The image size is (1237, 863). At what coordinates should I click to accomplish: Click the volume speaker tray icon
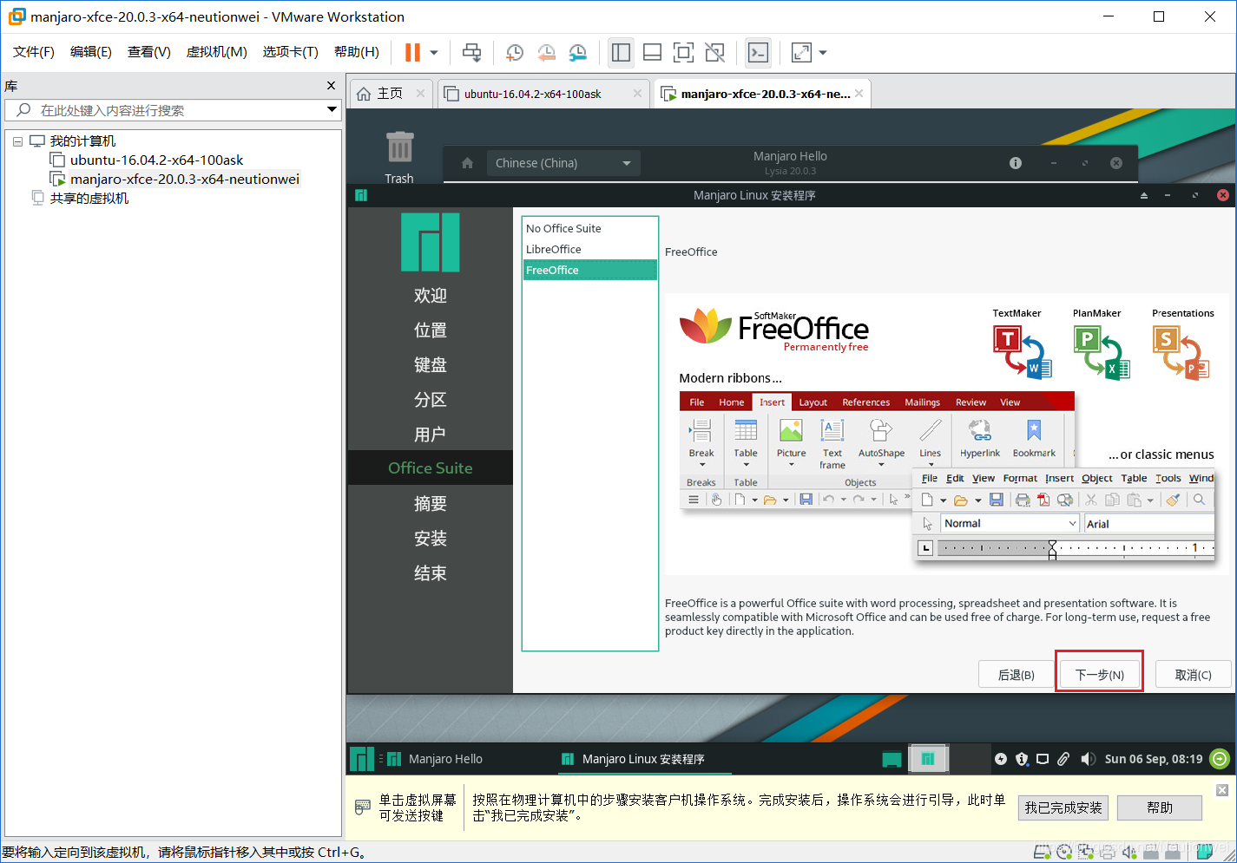coord(1088,759)
